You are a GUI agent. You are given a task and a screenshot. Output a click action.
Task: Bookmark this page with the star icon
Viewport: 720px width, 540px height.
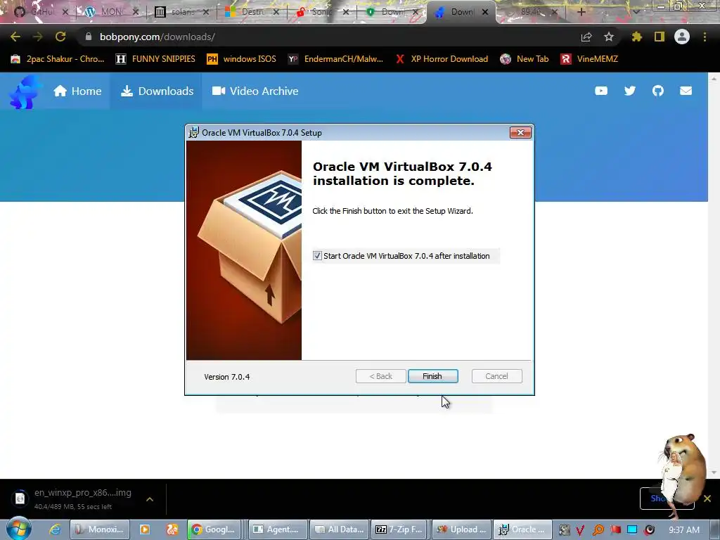(609, 37)
